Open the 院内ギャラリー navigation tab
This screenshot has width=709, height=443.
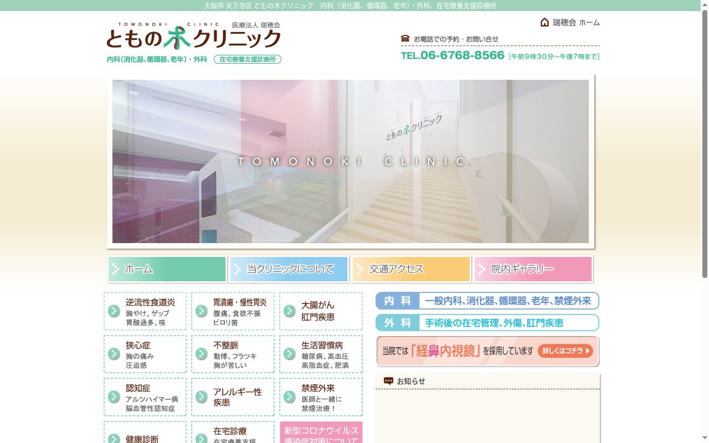533,269
